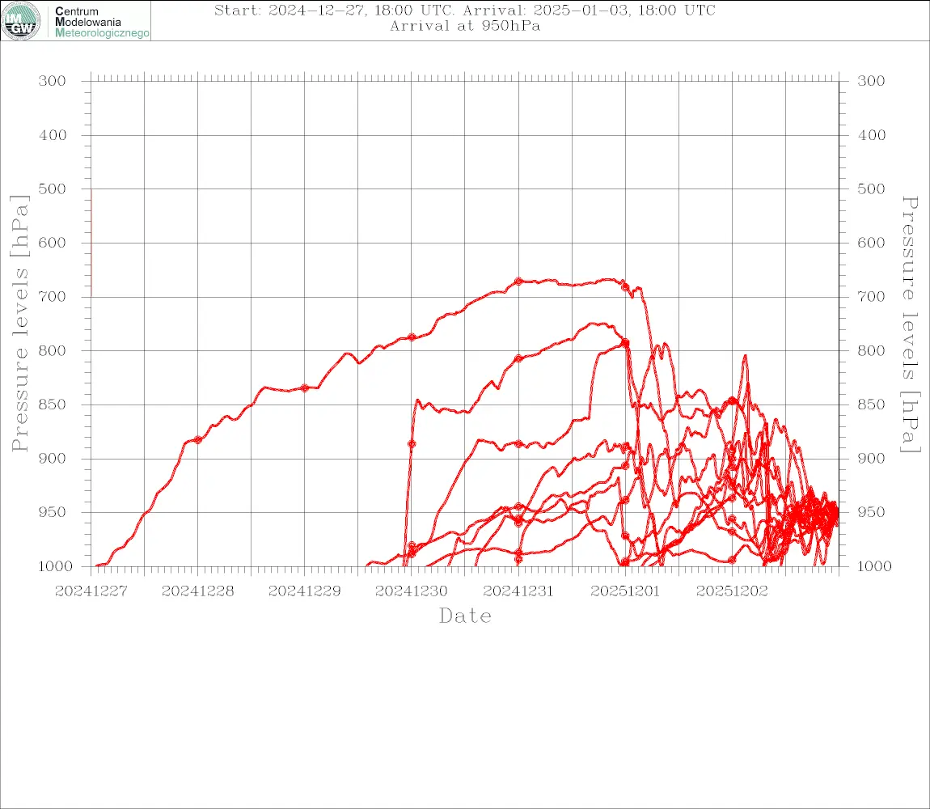Click the Centrum Modelowania Meteorologicznego text
This screenshot has height=809, width=930.
pyautogui.click(x=102, y=22)
